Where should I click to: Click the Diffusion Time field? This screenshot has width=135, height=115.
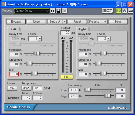click(x=26, y=98)
